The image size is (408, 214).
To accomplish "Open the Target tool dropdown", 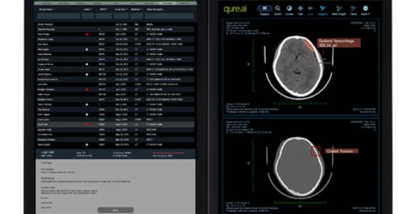I will tap(322, 8).
